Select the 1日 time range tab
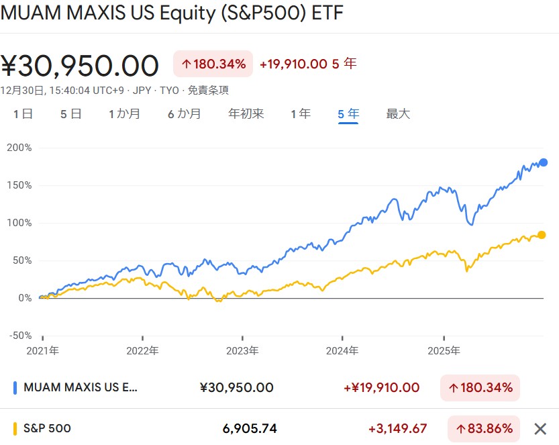 [23, 114]
